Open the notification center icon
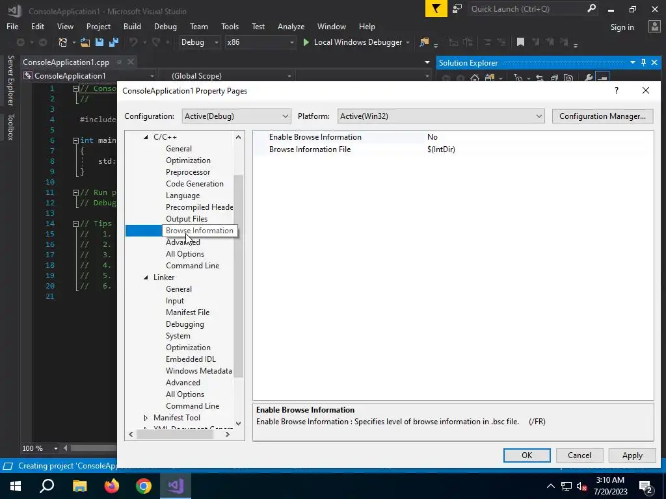666x499 pixels. click(645, 486)
